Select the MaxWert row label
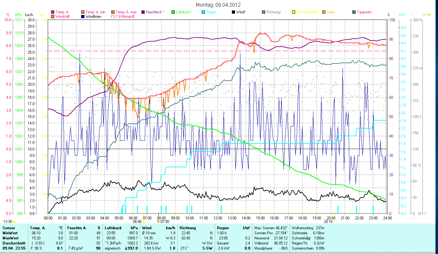 point(10,238)
